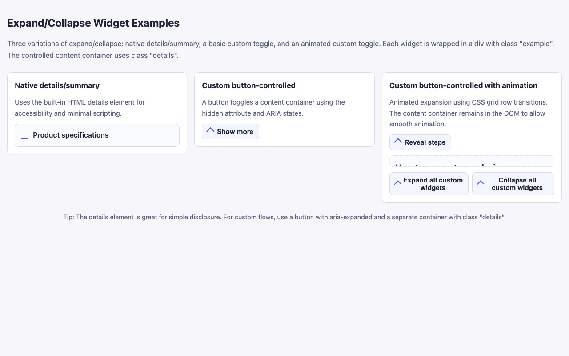Viewport: 569px width, 356px height.
Task: Click the Show more button label text
Action: pyautogui.click(x=235, y=131)
